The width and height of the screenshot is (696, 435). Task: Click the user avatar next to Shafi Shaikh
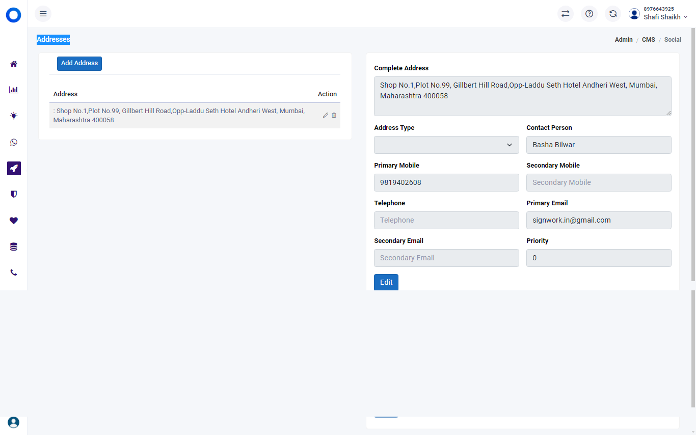tap(634, 14)
